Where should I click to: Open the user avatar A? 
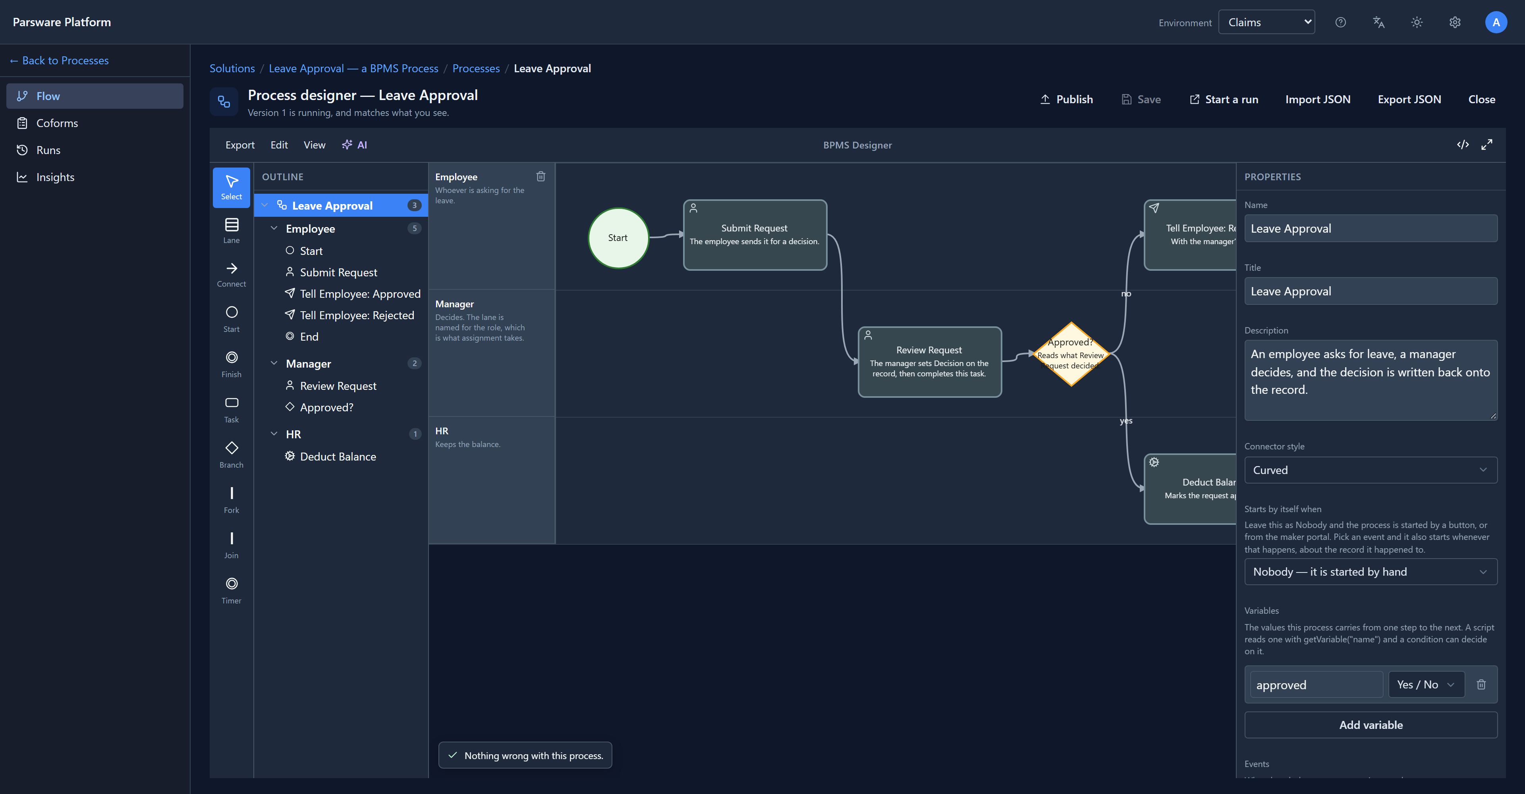(x=1495, y=23)
